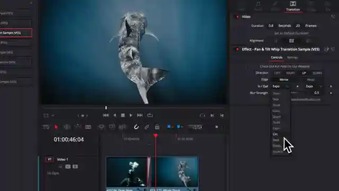
Task: Select the Whale Shark clip thumbnail
Action: pos(174,172)
